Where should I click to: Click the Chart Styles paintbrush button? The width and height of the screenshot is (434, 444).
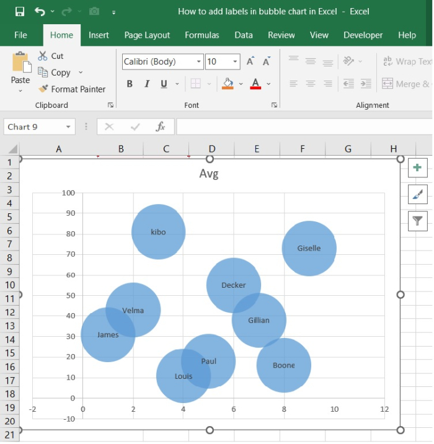click(x=418, y=194)
